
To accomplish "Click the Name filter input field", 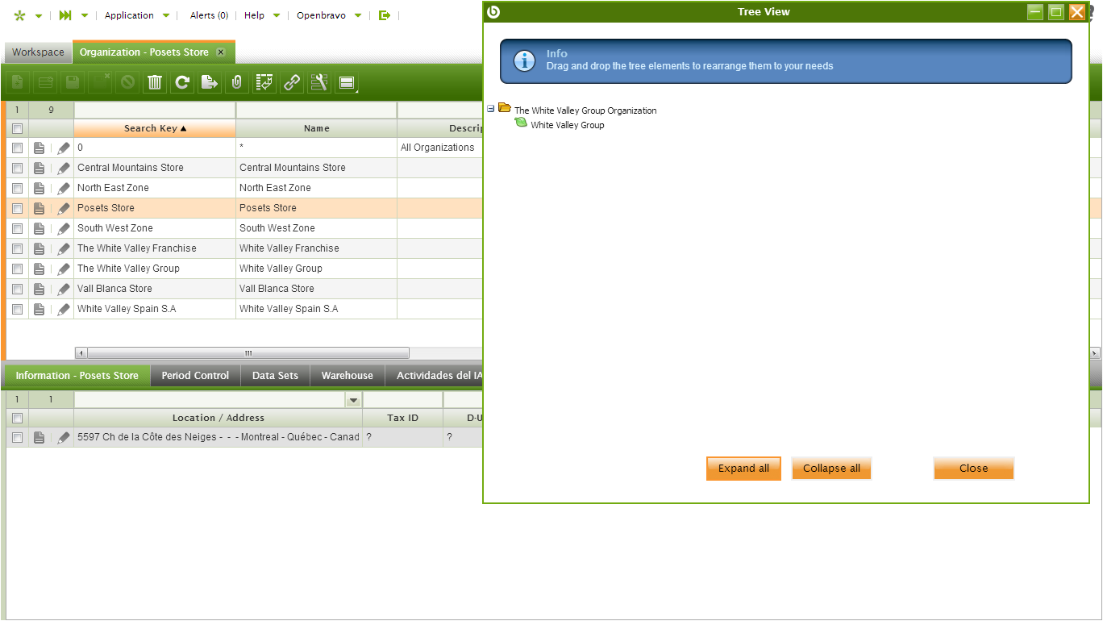I will (x=317, y=110).
